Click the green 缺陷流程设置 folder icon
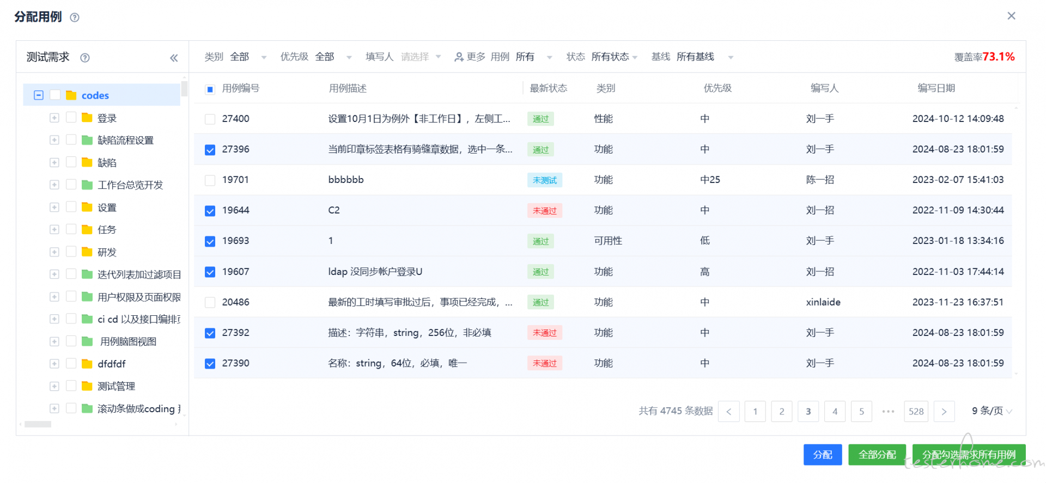 [x=87, y=140]
